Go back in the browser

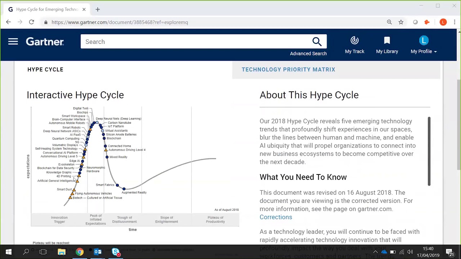tap(8, 22)
